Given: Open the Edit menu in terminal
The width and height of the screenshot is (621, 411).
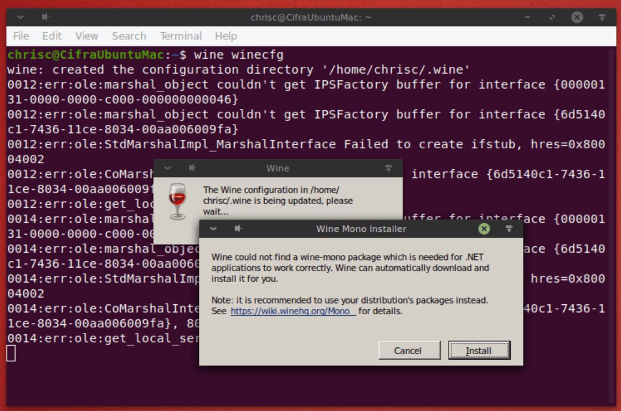Looking at the screenshot, I should [52, 36].
